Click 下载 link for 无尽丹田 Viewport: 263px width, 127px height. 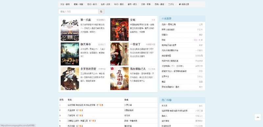pyautogui.click(x=80, y=126)
